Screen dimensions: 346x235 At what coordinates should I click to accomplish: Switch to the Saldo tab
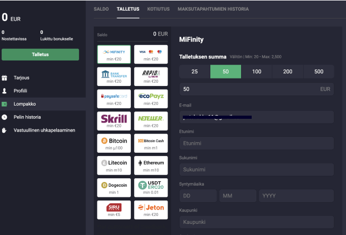pos(101,9)
